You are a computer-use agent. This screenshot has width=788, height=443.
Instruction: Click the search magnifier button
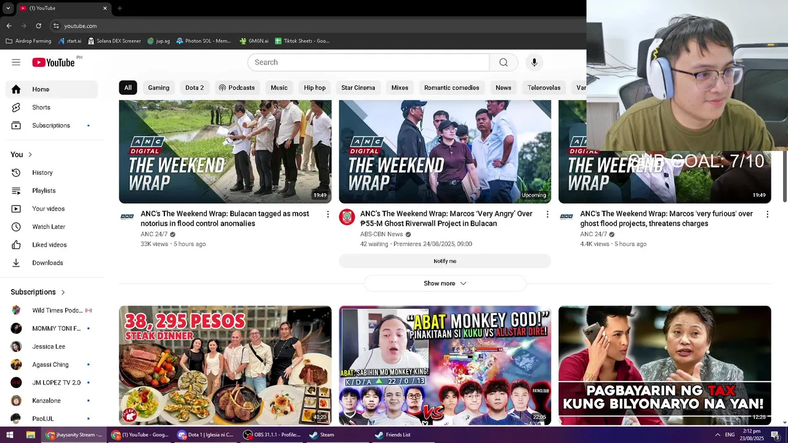[x=504, y=62]
